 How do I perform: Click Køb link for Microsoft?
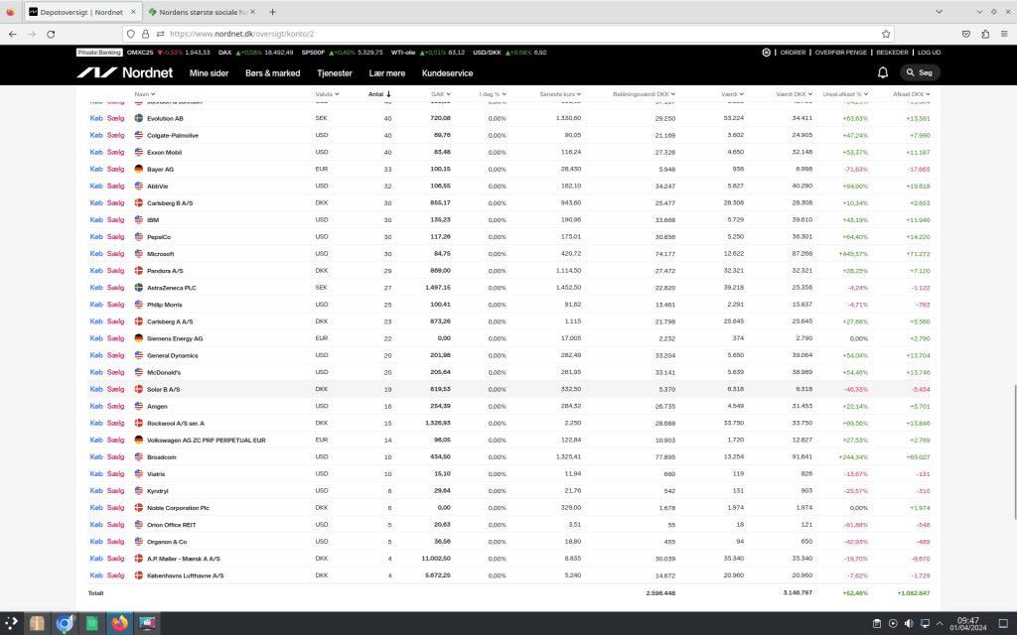[x=95, y=254]
